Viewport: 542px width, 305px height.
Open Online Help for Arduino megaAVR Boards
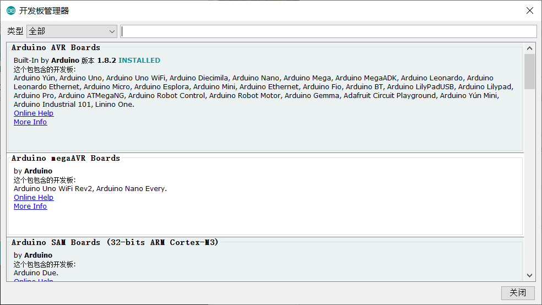34,198
